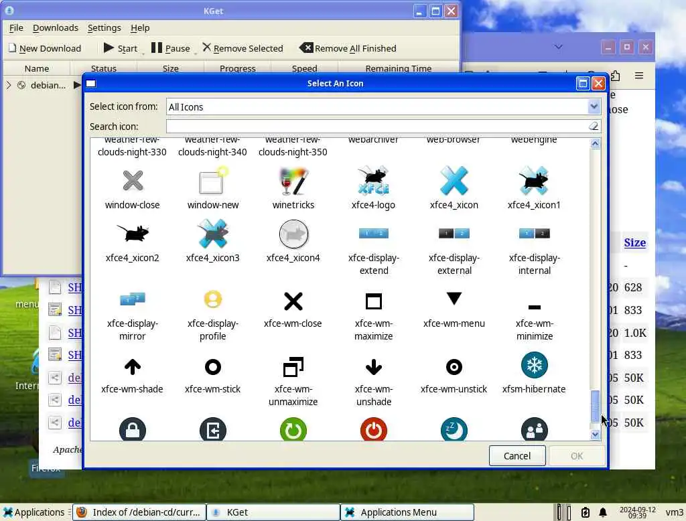Click the icon list scroll-down arrow
686x521 pixels.
(x=595, y=435)
